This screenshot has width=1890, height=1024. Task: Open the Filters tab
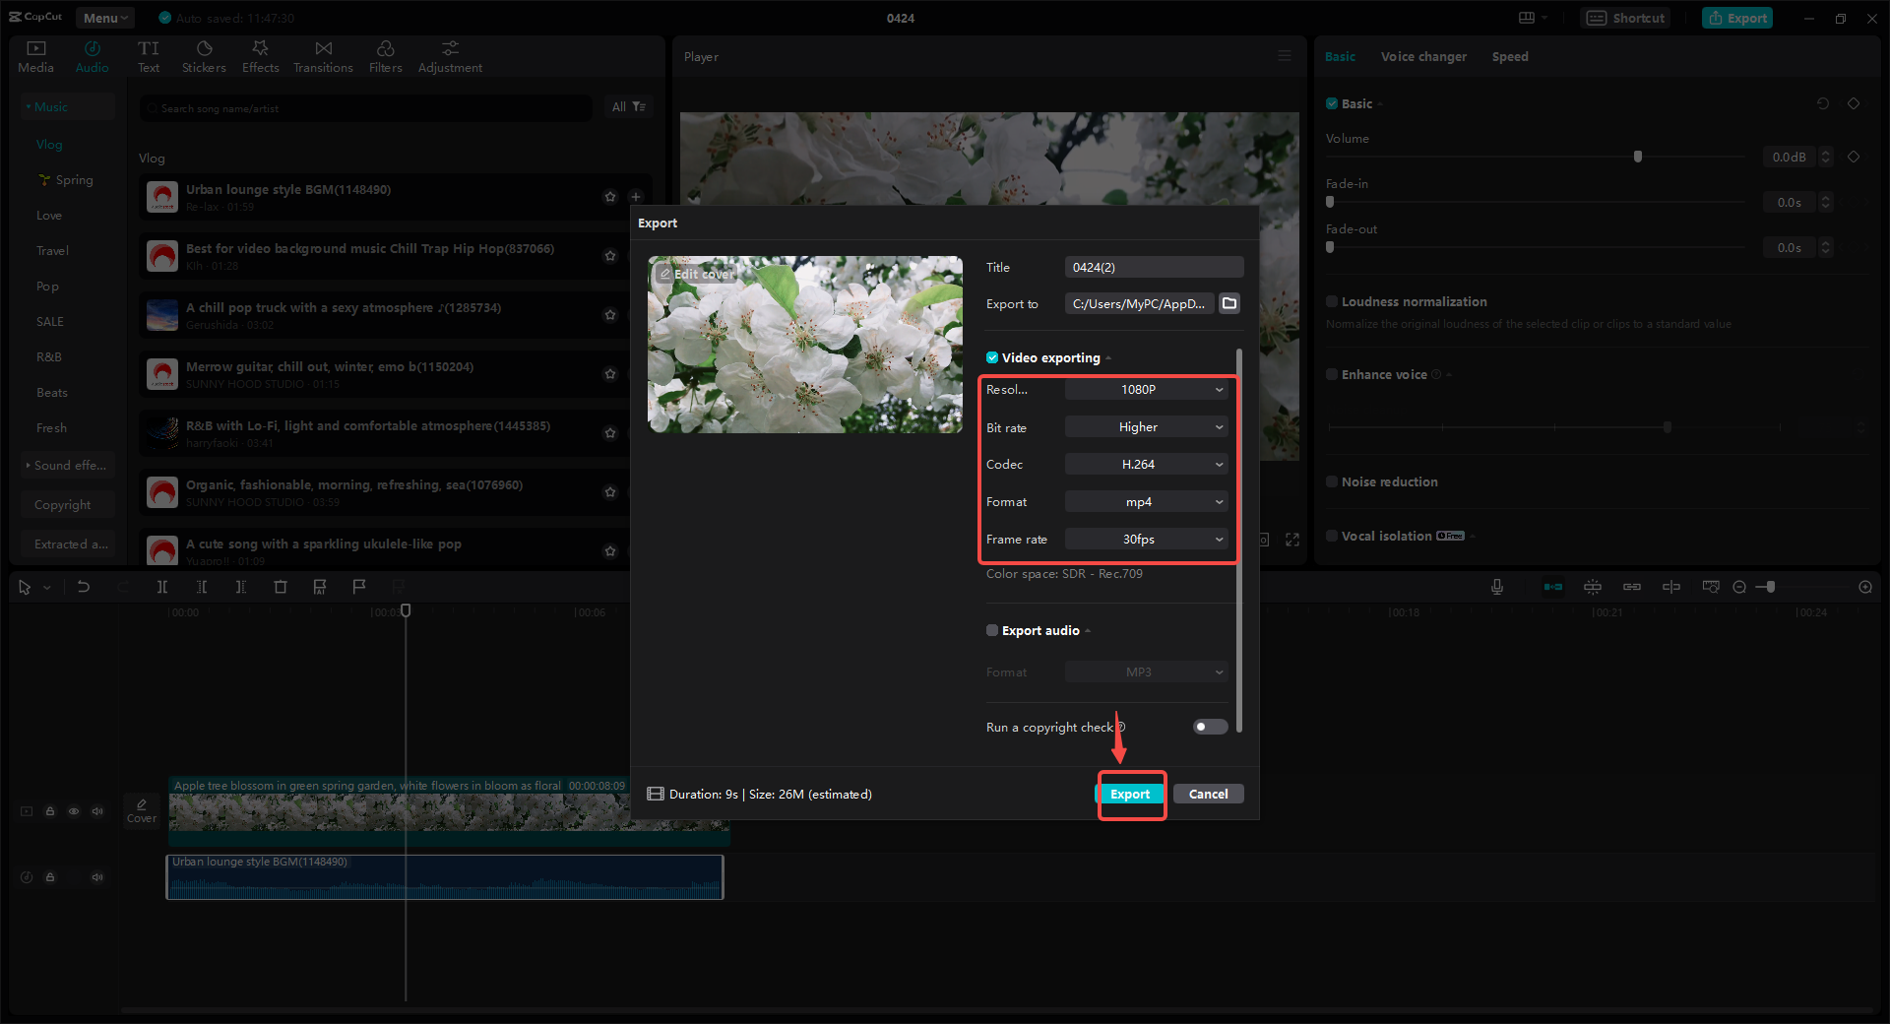pyautogui.click(x=385, y=57)
